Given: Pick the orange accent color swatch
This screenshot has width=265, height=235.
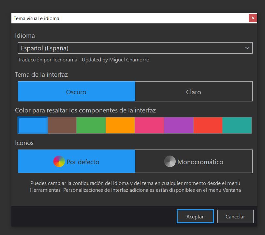Looking at the screenshot, I should (x=120, y=125).
